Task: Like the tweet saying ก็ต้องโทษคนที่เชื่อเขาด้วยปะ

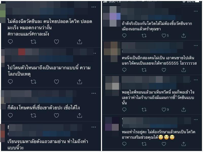Action: point(56,116)
